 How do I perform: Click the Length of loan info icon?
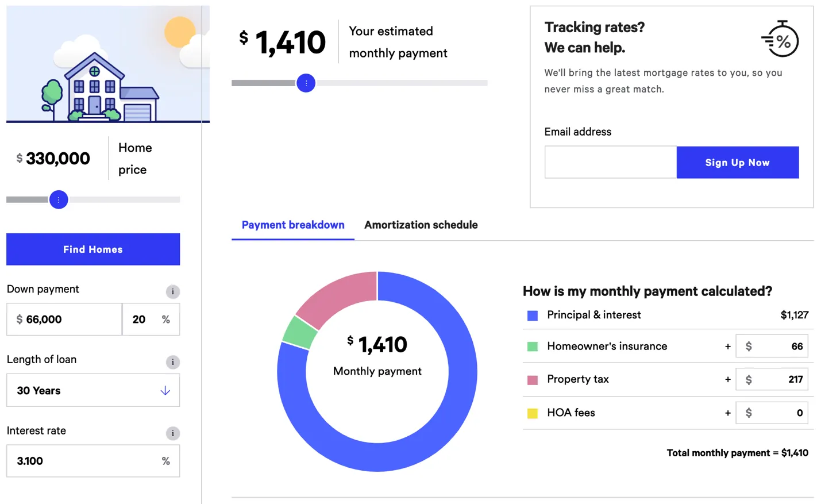coord(172,362)
